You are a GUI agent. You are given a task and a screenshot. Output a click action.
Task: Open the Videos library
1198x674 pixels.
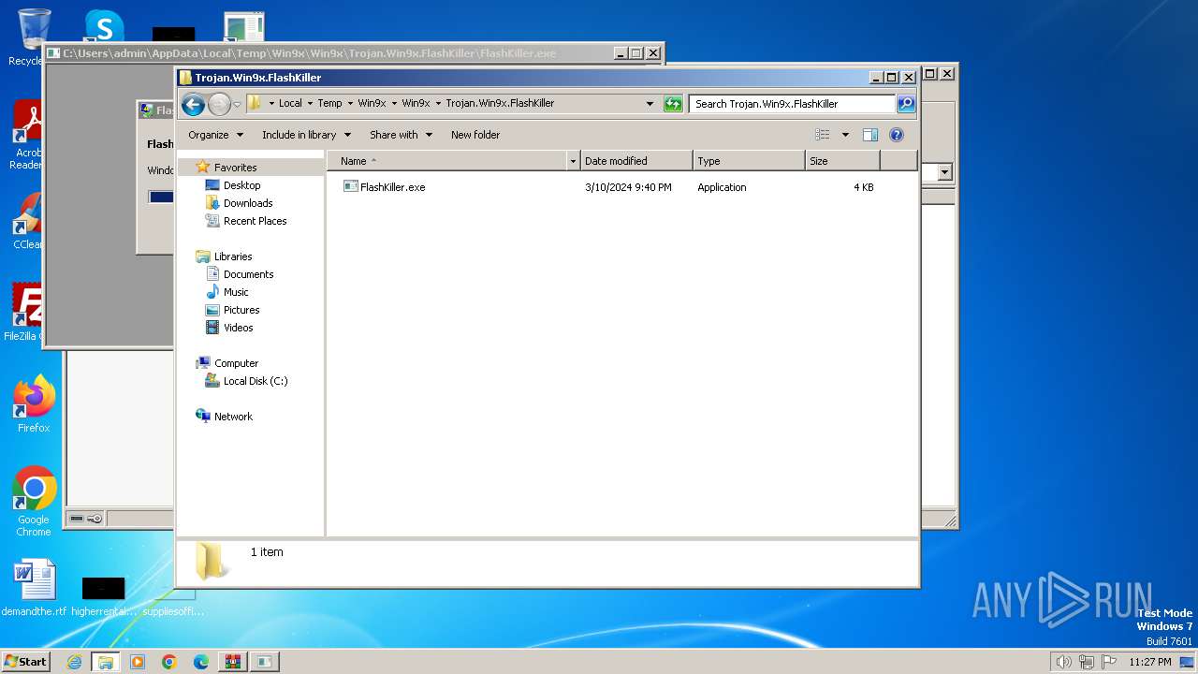(x=238, y=328)
